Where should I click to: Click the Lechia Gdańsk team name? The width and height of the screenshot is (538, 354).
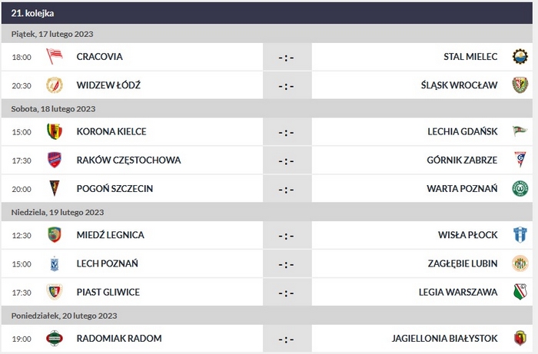click(x=463, y=131)
